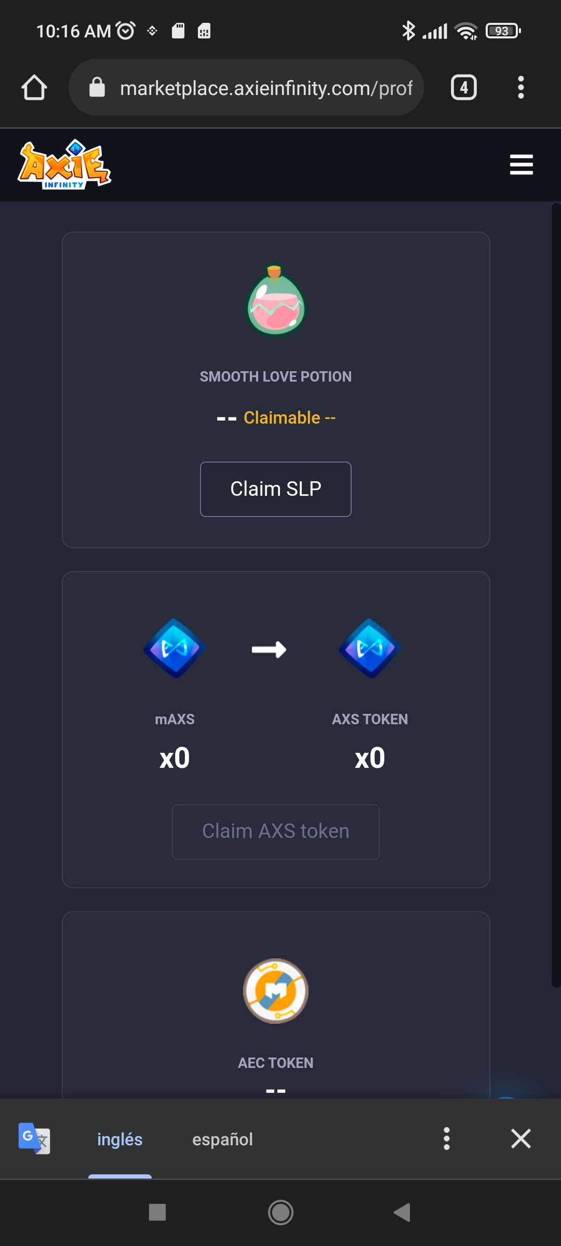This screenshot has height=1246, width=561.
Task: Tap the Android recent apps square button
Action: coord(157,1212)
